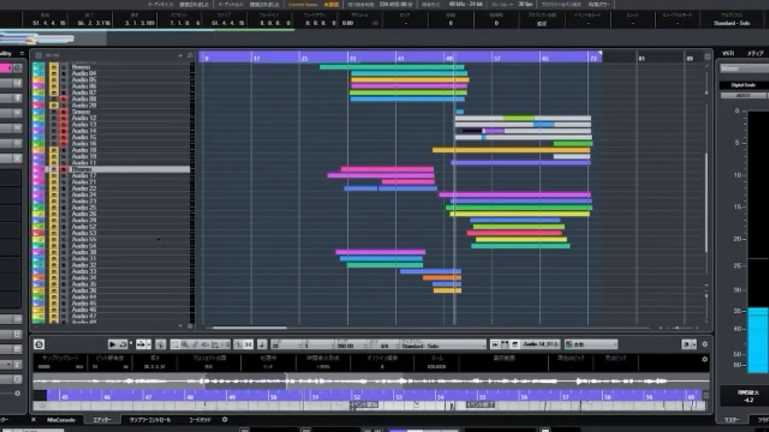Click the AES17 button in meter panel

click(x=744, y=96)
